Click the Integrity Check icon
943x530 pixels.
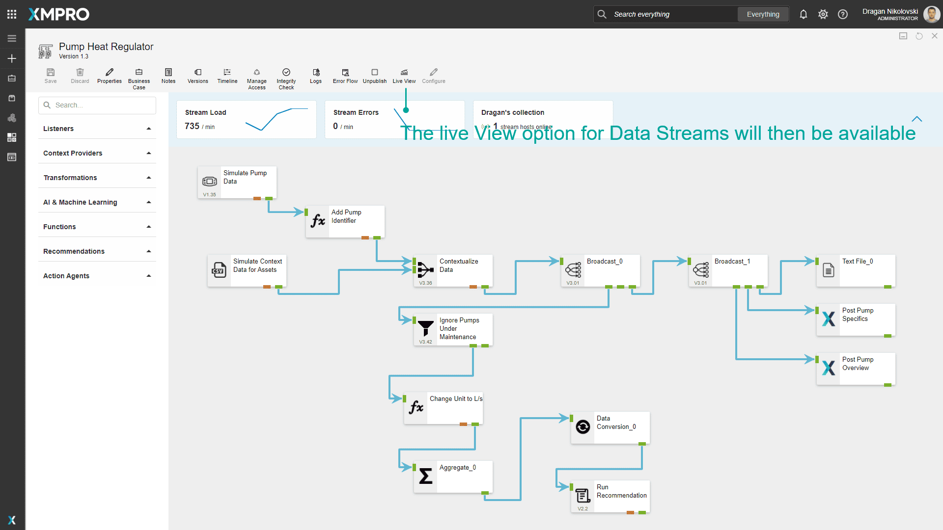coord(286,73)
